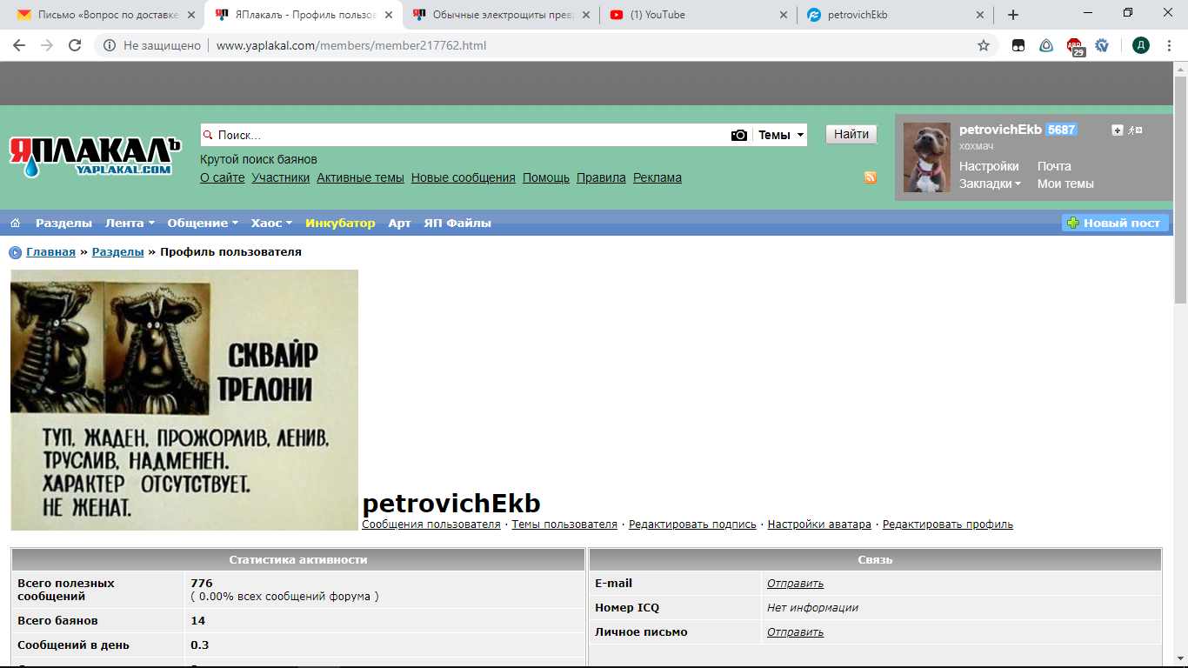This screenshot has height=668, width=1188.
Task: Click the camera image-search icon
Action: [738, 135]
